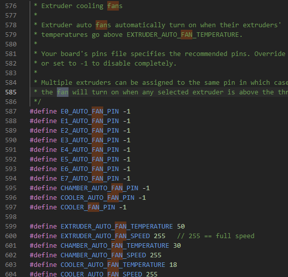Click line number 585 in the gutter
Screen dimensions: 288x277
coord(11,92)
